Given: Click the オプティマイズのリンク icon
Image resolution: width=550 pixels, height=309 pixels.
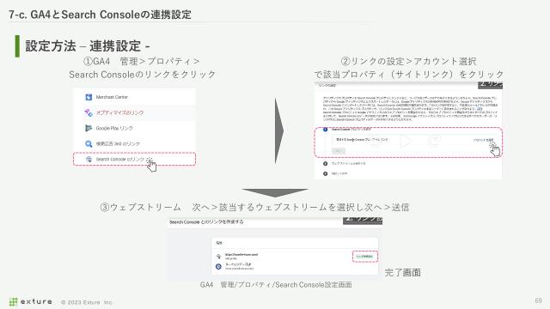Looking at the screenshot, I should pyautogui.click(x=89, y=112).
